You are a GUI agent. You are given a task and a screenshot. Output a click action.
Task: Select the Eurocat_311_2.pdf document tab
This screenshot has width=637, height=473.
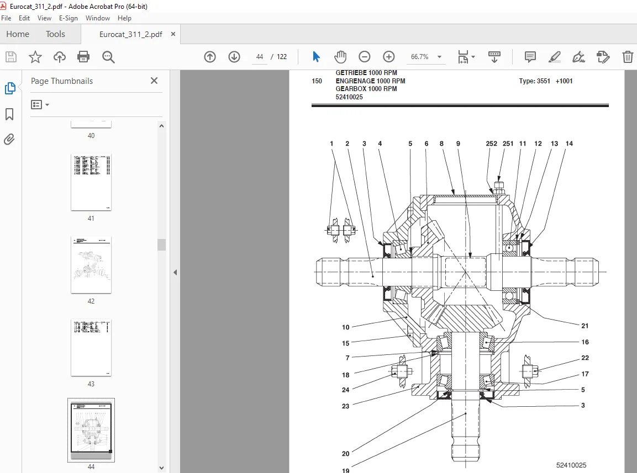pyautogui.click(x=131, y=35)
